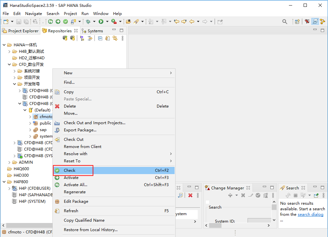Click the Change Manager view menu dots

[x=273, y=195]
